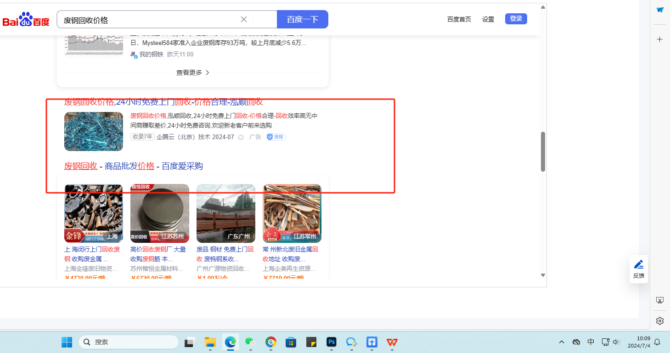The image size is (670, 353).
Task: Click the 上海 scrap metal product thumbnail
Action: click(93, 213)
